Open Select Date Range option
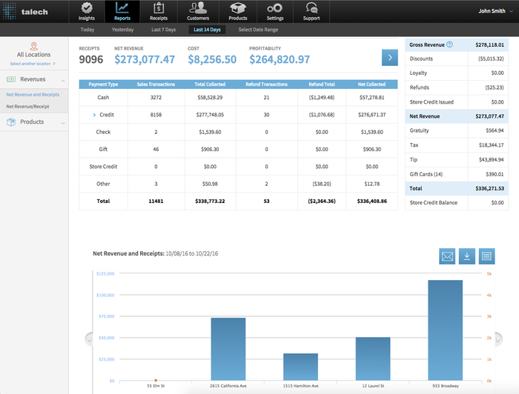Image resolution: width=519 pixels, height=394 pixels. coord(259,30)
